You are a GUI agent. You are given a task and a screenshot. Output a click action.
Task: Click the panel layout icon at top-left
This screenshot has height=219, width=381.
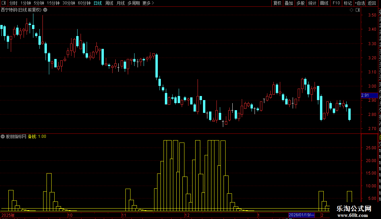(4, 3)
